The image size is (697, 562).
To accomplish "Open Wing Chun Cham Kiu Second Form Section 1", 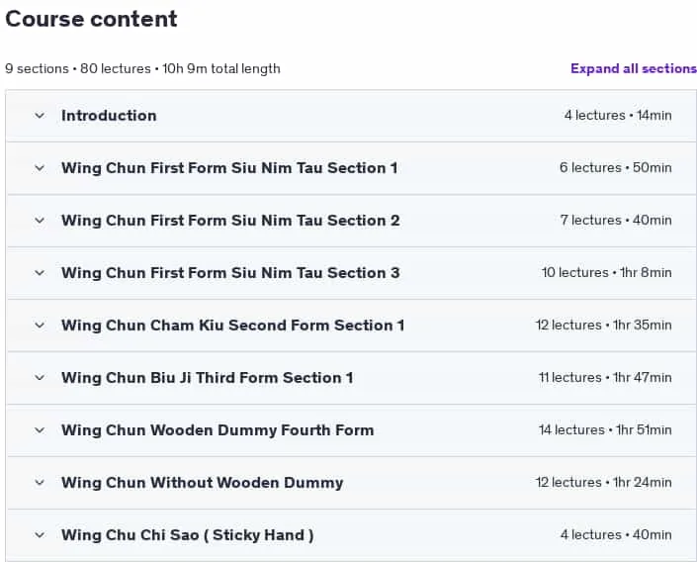I will click(x=233, y=326).
